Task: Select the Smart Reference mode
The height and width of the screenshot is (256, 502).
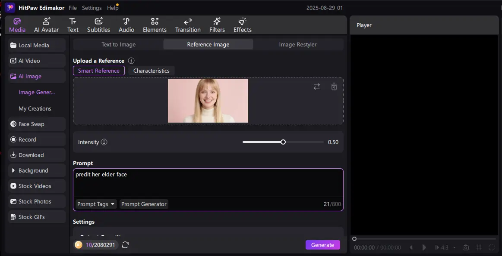Action: (x=99, y=71)
